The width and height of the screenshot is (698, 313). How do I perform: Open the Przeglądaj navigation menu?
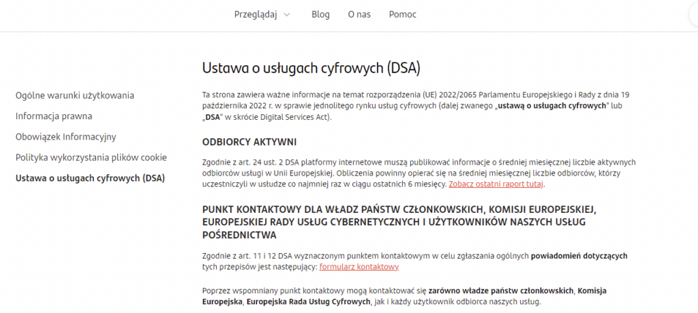click(256, 14)
